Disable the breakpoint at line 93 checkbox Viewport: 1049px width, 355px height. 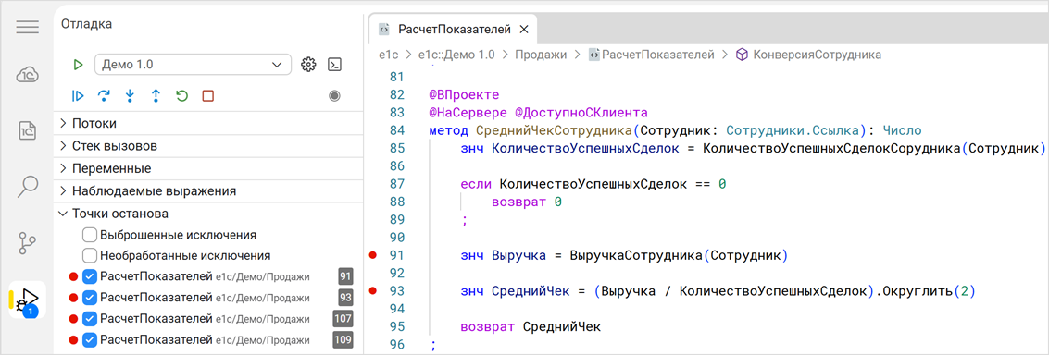point(90,298)
